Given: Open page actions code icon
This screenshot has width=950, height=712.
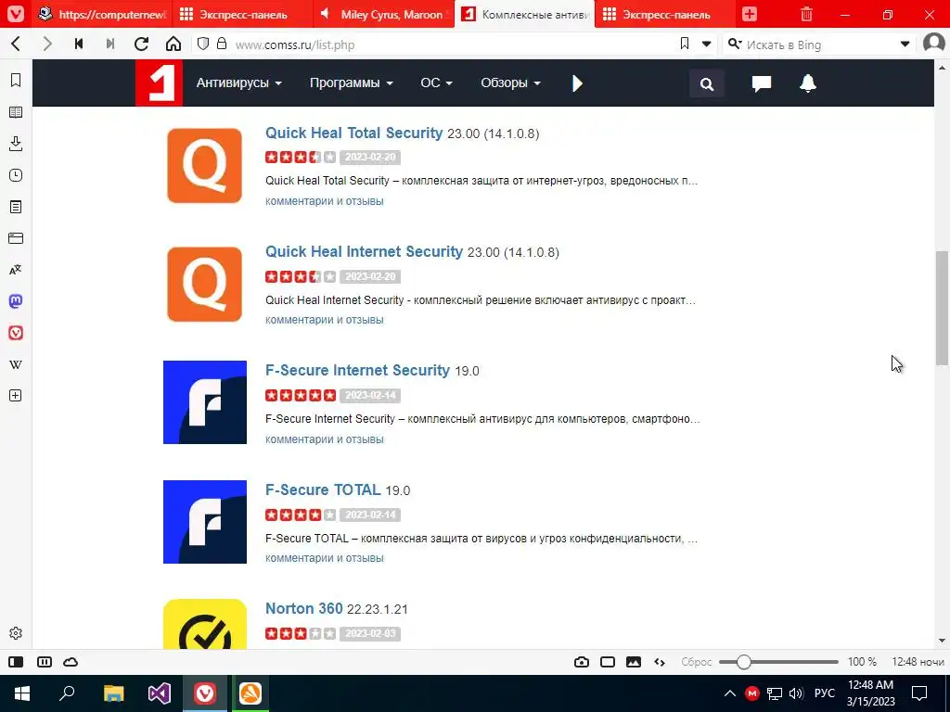Looking at the screenshot, I should pyautogui.click(x=660, y=662).
